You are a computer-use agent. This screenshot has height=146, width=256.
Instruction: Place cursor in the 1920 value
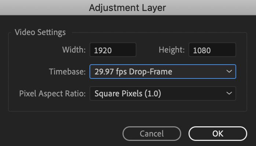103,50
